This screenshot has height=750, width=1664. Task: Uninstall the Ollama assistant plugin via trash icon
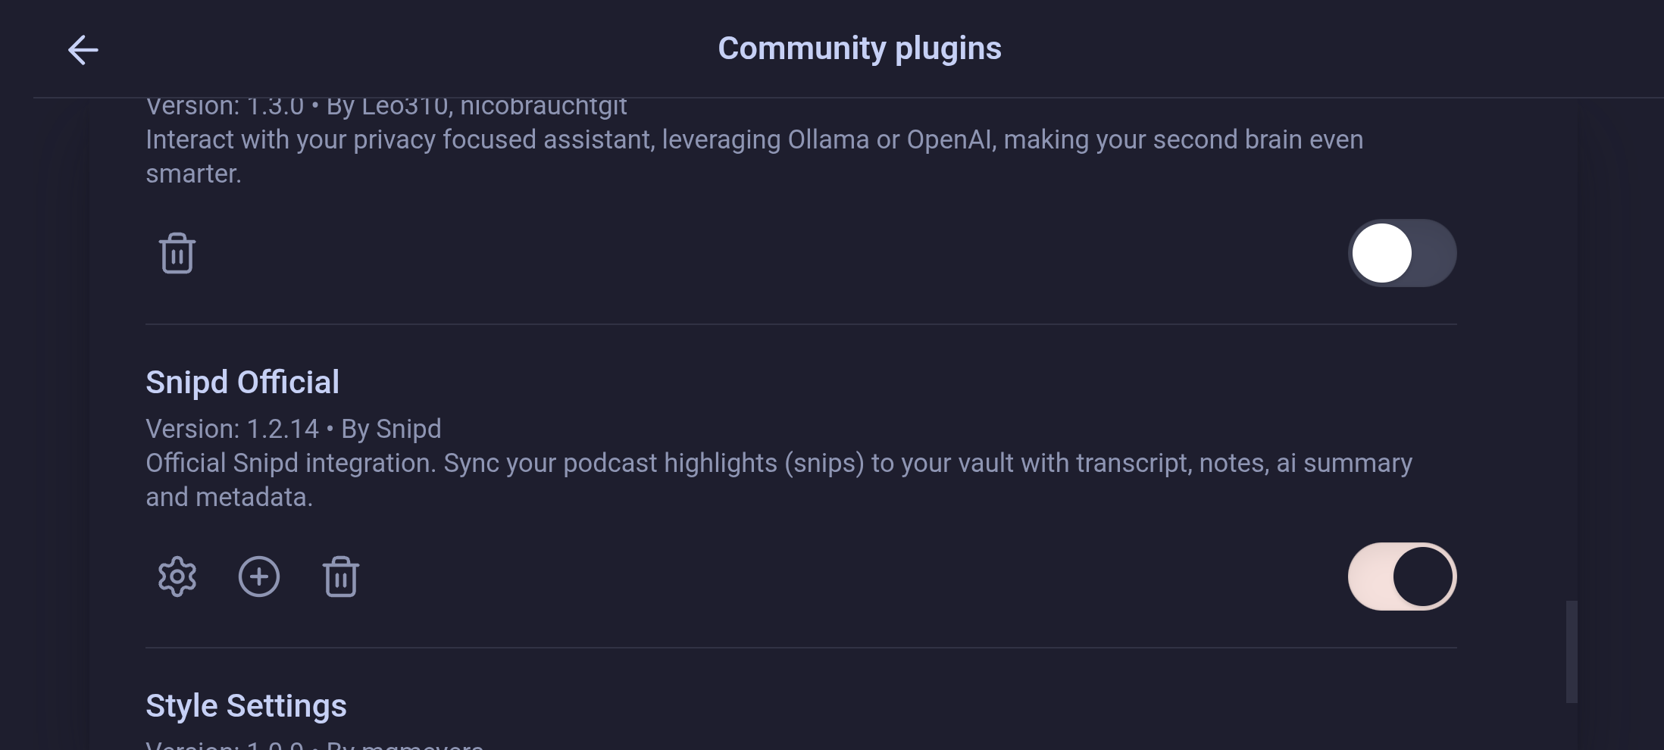(177, 253)
